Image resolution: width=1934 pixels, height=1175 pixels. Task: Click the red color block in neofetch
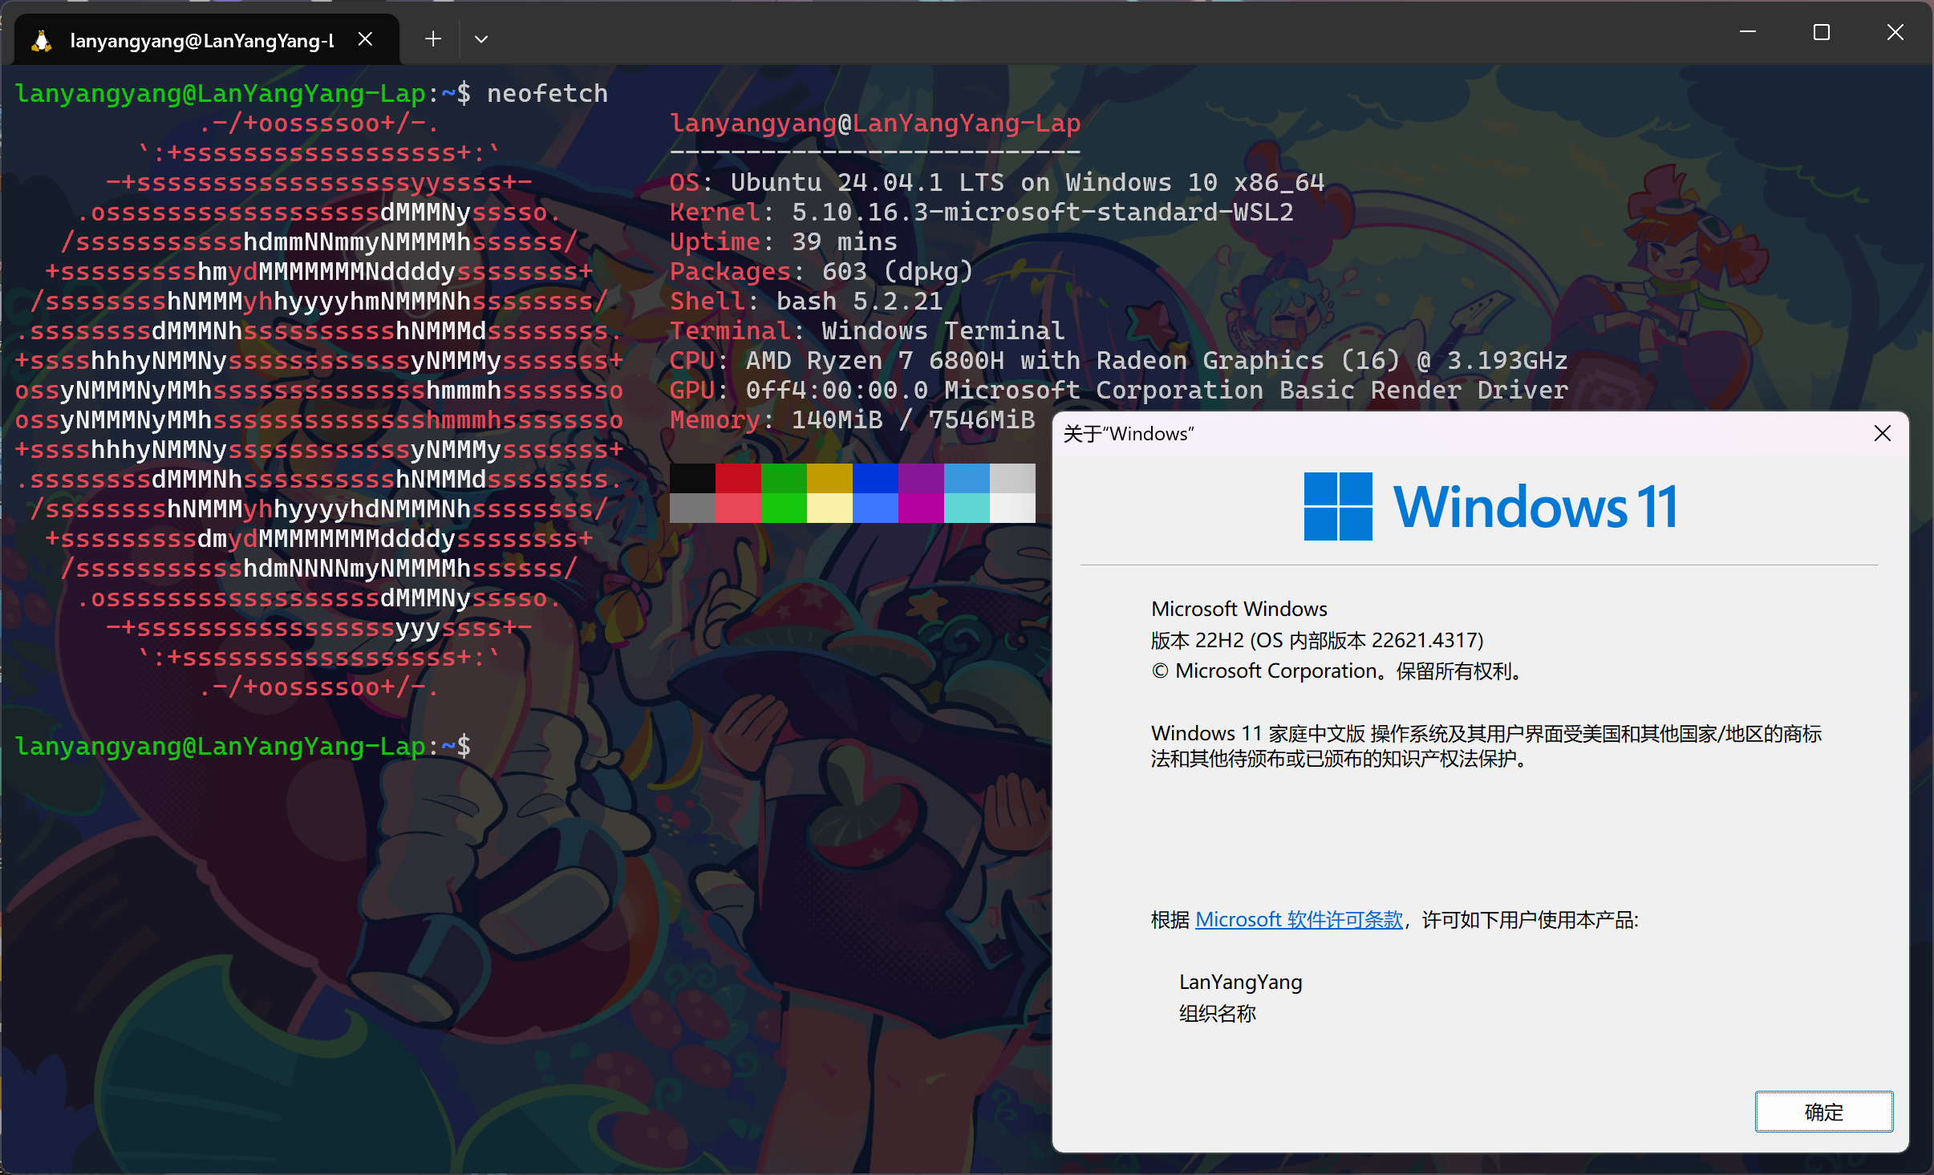click(x=738, y=478)
